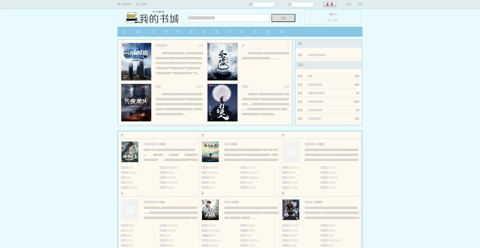The image size is (480, 248).
Task: Open the 亏成首富 book cover
Action: pos(136,62)
